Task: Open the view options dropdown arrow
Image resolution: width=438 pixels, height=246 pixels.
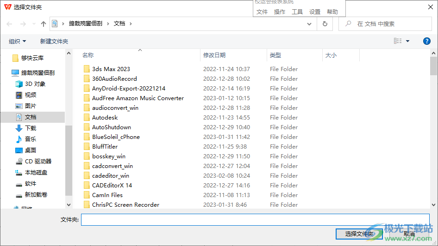Action: pyautogui.click(x=407, y=41)
